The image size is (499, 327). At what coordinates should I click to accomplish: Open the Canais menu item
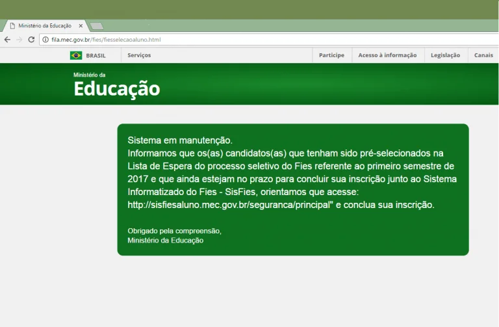[x=483, y=55]
